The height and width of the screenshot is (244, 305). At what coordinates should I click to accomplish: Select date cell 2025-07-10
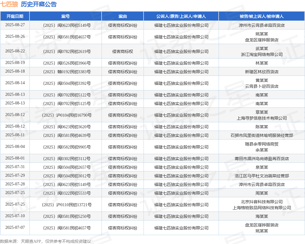click(15, 216)
